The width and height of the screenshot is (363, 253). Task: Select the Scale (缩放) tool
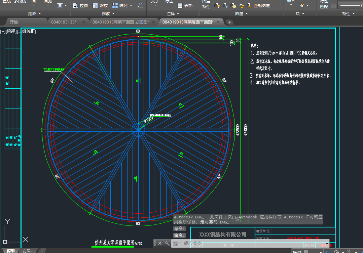[99, 5]
